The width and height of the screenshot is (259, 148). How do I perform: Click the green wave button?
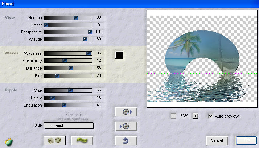click(x=82, y=141)
